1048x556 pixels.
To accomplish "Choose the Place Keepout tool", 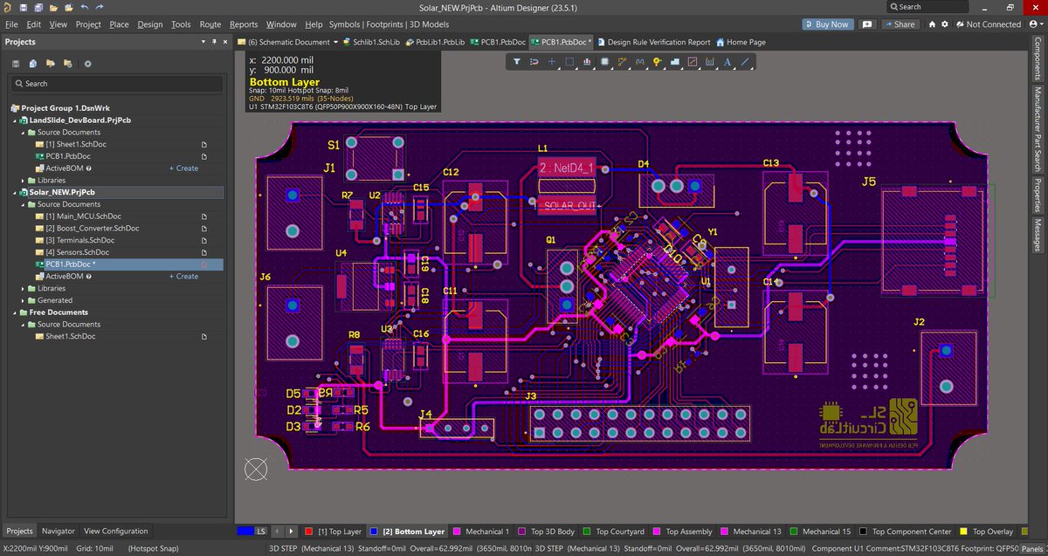I will tap(692, 62).
